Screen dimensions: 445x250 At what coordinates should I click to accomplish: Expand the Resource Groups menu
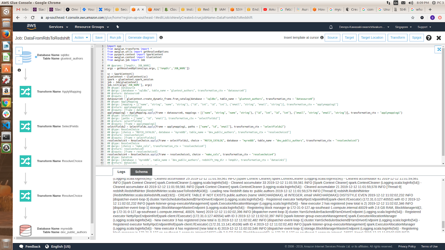click(x=92, y=27)
